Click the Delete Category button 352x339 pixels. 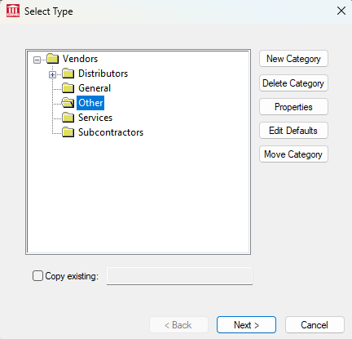pos(293,83)
